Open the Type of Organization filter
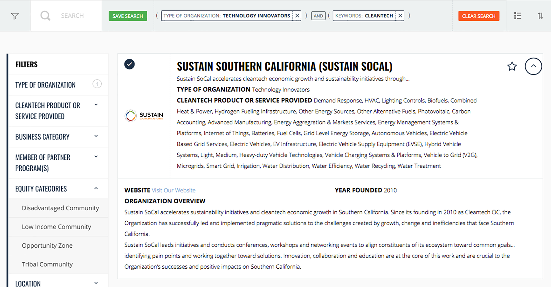This screenshot has width=551, height=287. point(58,85)
